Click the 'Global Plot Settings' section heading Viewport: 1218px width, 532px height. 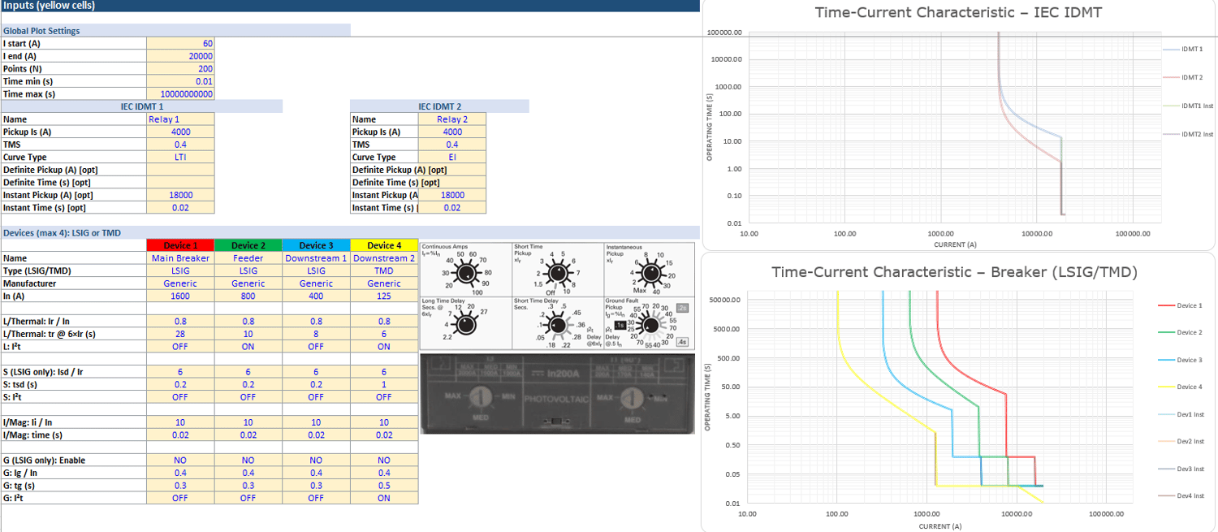click(175, 31)
